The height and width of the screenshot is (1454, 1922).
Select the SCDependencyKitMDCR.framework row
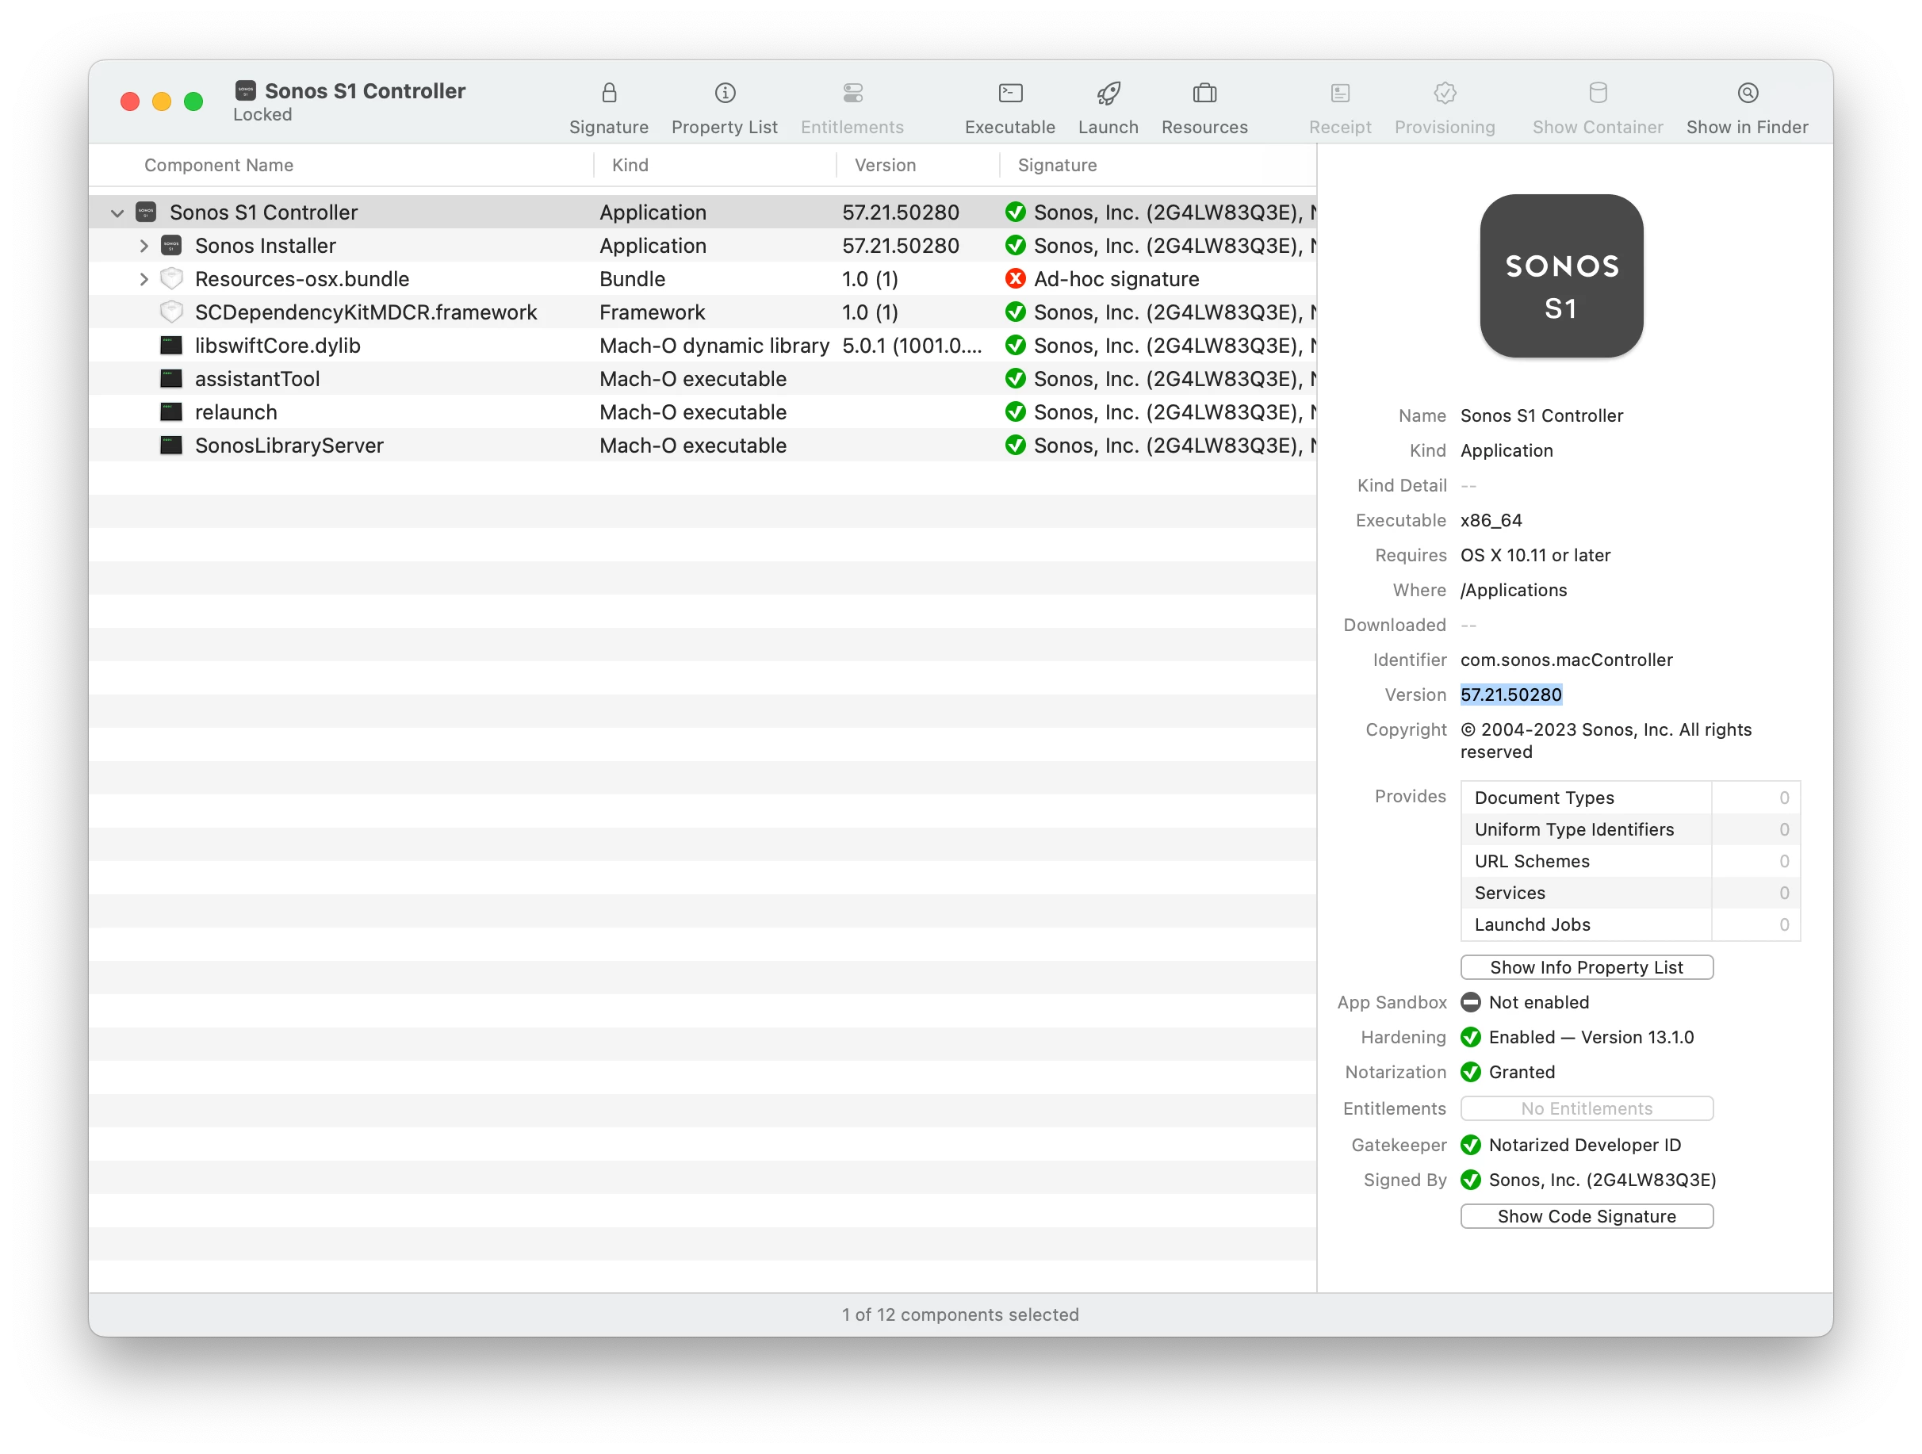pyautogui.click(x=702, y=312)
